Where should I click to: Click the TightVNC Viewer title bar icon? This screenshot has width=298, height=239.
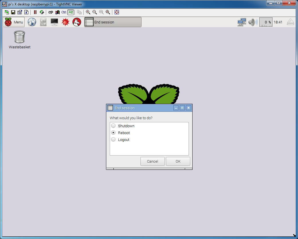pyautogui.click(x=5, y=4)
